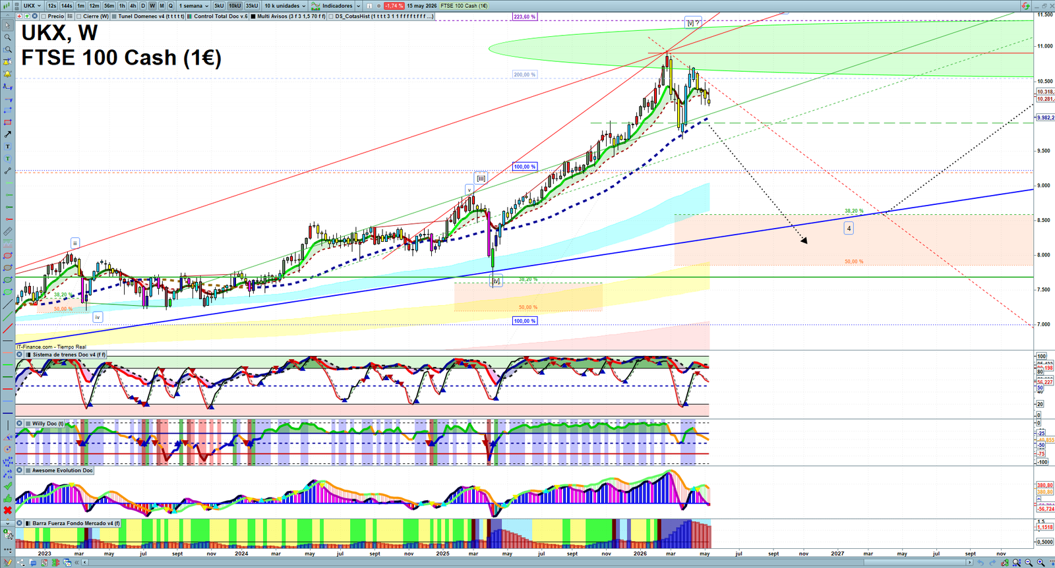Open the '10 k unidades' dropdown

(286, 6)
